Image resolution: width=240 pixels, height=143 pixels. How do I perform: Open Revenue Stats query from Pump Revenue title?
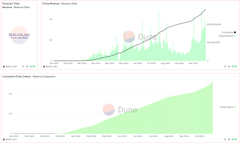point(69,4)
